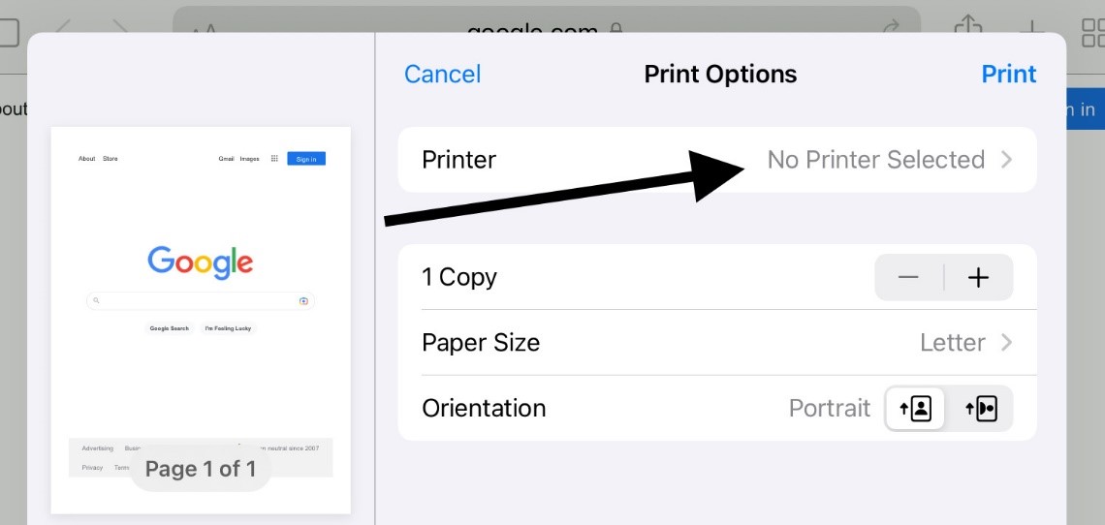Image resolution: width=1105 pixels, height=525 pixels.
Task: Open the Printer selection row
Action: [x=716, y=160]
